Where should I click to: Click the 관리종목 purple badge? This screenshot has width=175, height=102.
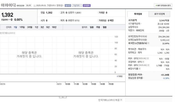tap(87, 5)
